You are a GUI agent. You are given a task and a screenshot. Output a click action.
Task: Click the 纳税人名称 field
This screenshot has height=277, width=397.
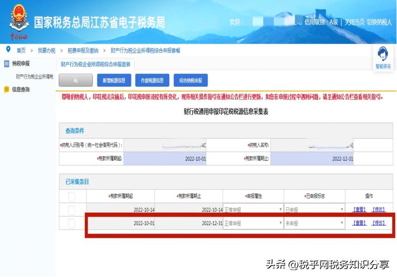click(x=312, y=145)
